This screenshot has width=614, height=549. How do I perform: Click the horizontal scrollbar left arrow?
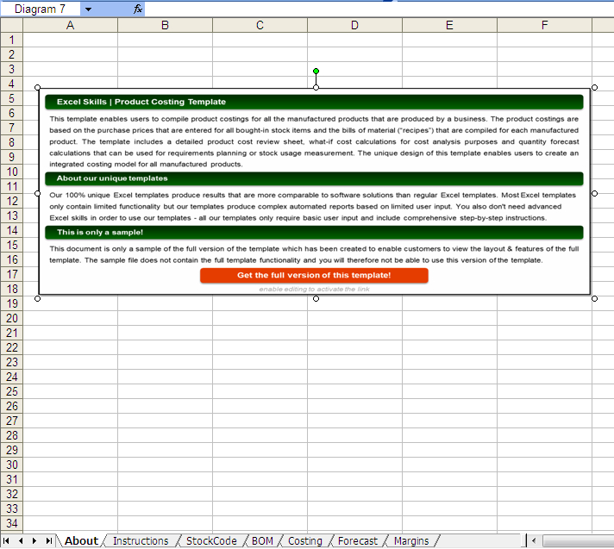(x=533, y=541)
